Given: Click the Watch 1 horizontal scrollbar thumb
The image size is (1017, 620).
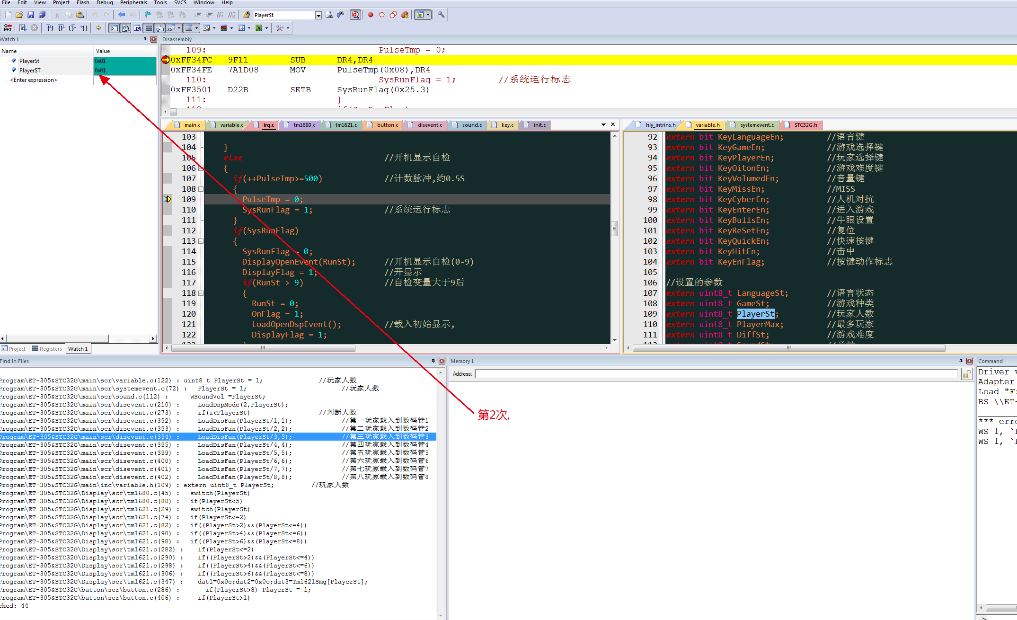Looking at the screenshot, I should point(57,338).
